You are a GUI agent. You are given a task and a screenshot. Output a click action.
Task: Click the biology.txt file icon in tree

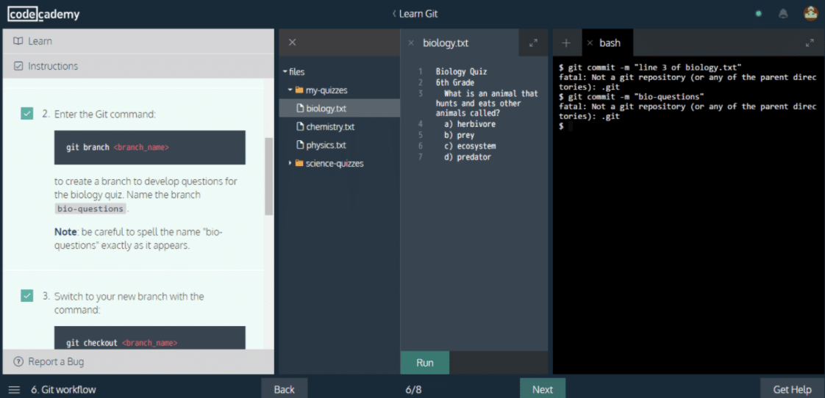point(301,108)
